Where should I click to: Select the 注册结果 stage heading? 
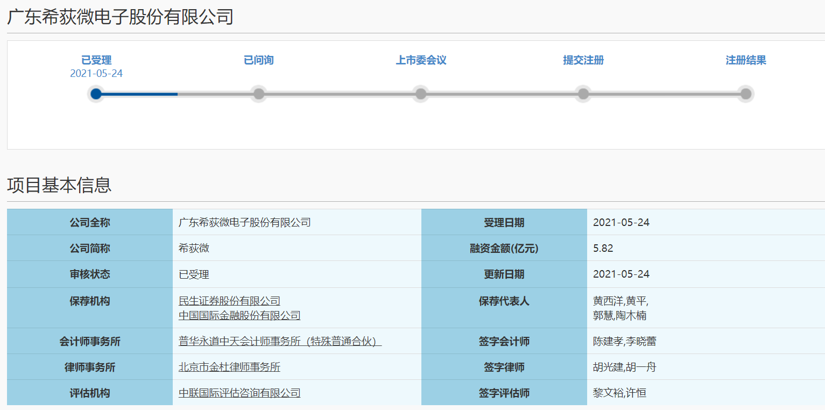pyautogui.click(x=745, y=60)
